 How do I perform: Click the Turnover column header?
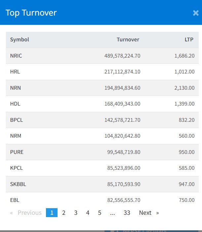click(x=128, y=40)
